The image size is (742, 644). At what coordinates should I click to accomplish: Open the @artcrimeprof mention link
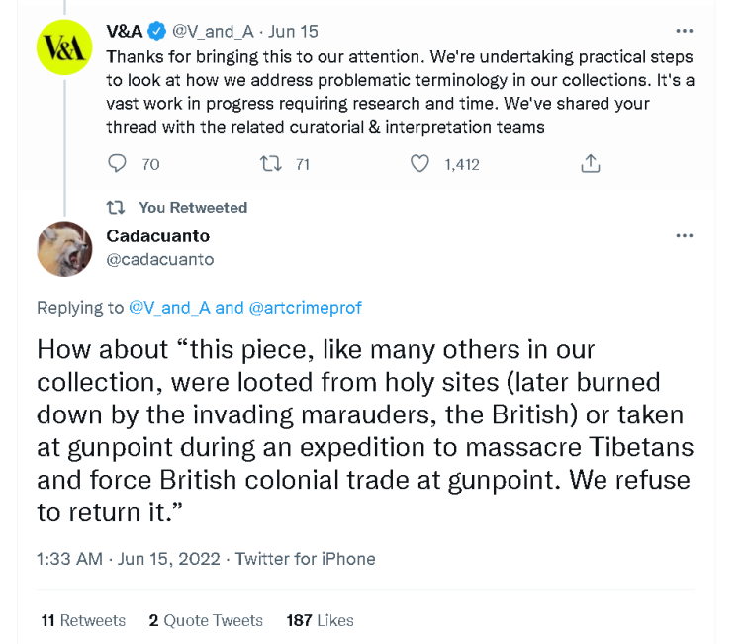pos(305,308)
